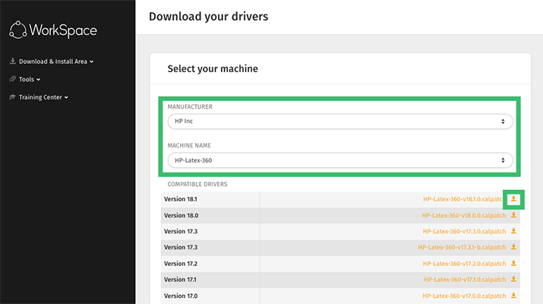543x304 pixels.
Task: Open the HP-Latex-360-v17.3.1-b.calpatch link
Action: (462, 247)
